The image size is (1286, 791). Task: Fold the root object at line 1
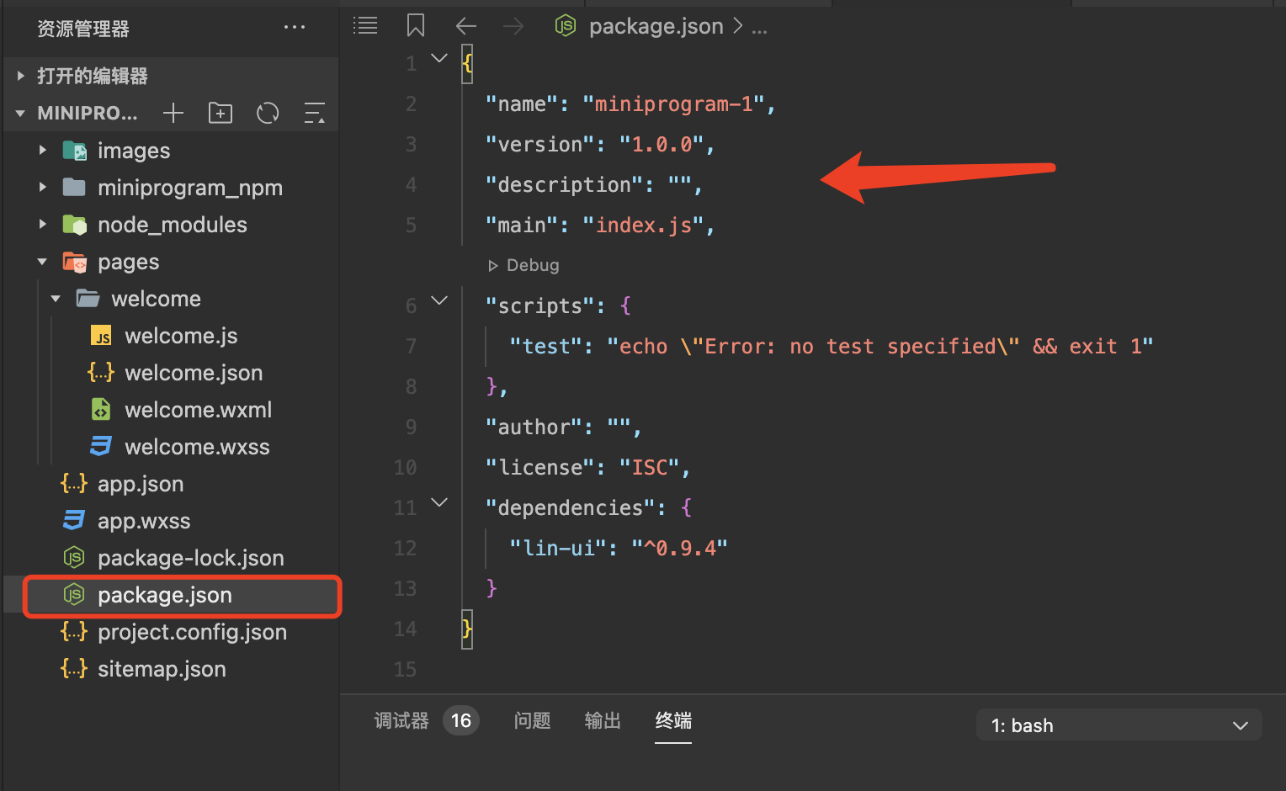point(439,58)
